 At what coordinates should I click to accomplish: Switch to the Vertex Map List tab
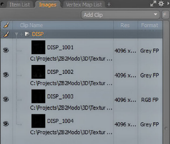pyautogui.click(x=84, y=5)
